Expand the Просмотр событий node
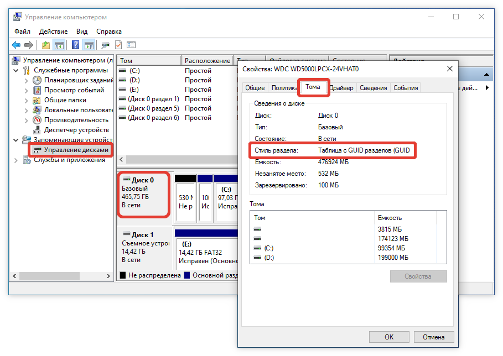This screenshot has width=503, height=356. pyautogui.click(x=26, y=90)
